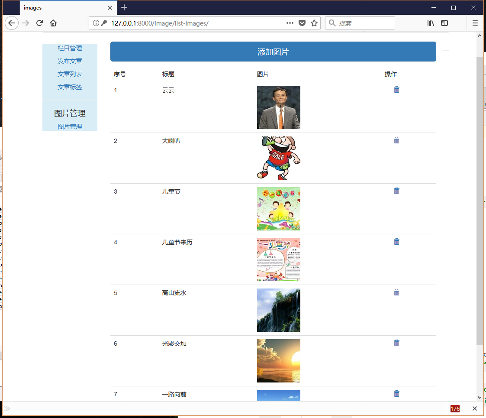Click the title text 高山流水

click(174, 293)
